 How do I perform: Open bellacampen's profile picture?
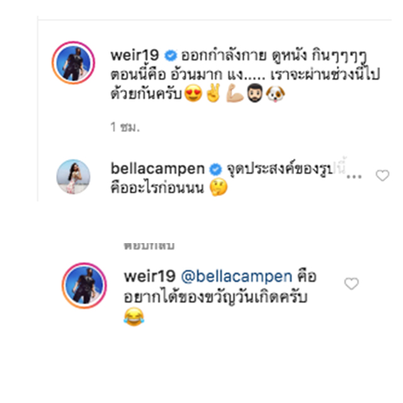click(74, 176)
